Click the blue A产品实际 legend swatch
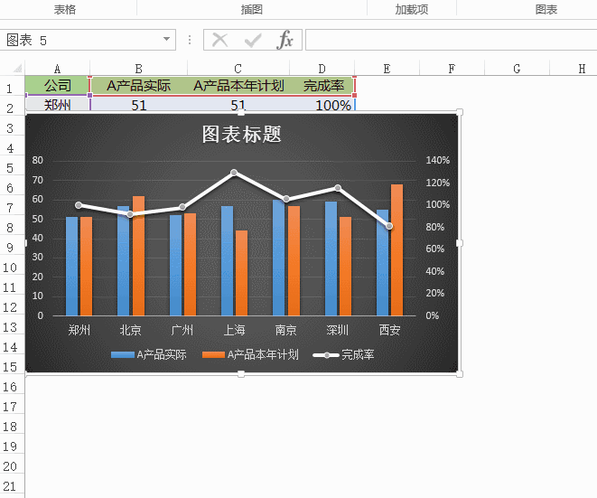The height and width of the screenshot is (498, 597). coord(122,355)
